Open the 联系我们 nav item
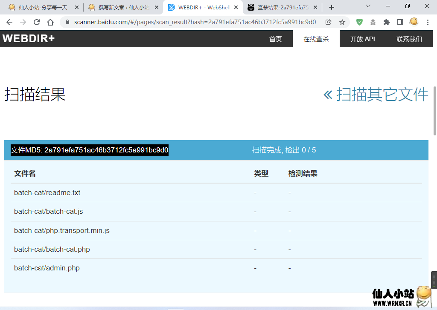The image size is (437, 310). click(x=409, y=39)
